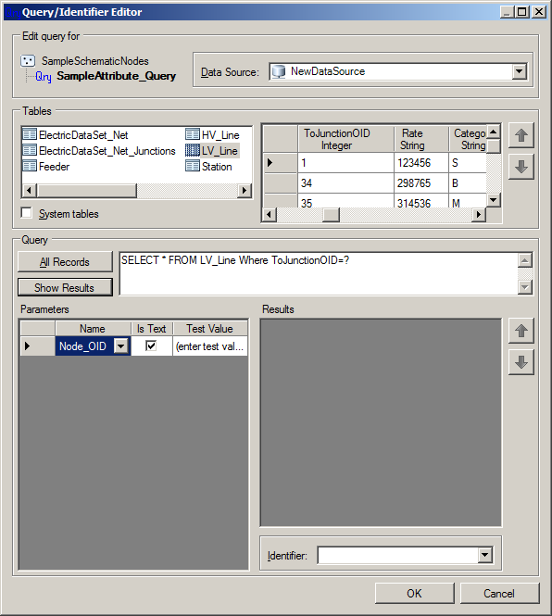Enable the System tables checkbox
The width and height of the screenshot is (552, 616).
coord(27,213)
